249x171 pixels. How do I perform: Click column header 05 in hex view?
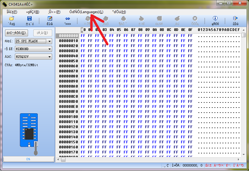[119, 30]
